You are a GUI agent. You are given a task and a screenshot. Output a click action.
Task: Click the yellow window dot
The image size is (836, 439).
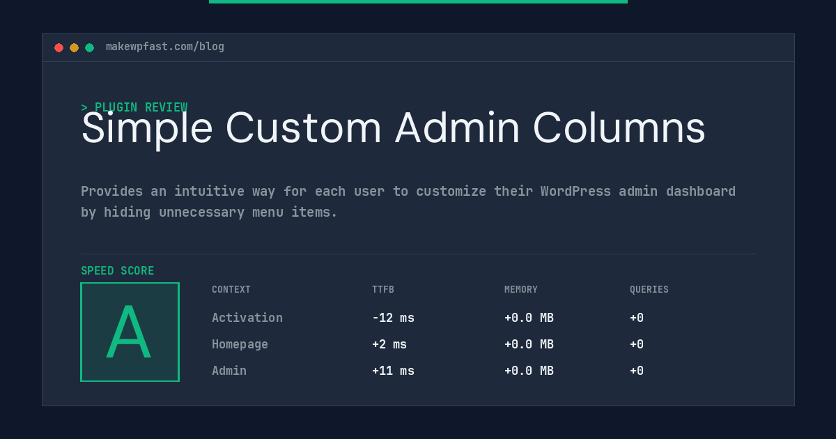[74, 47]
